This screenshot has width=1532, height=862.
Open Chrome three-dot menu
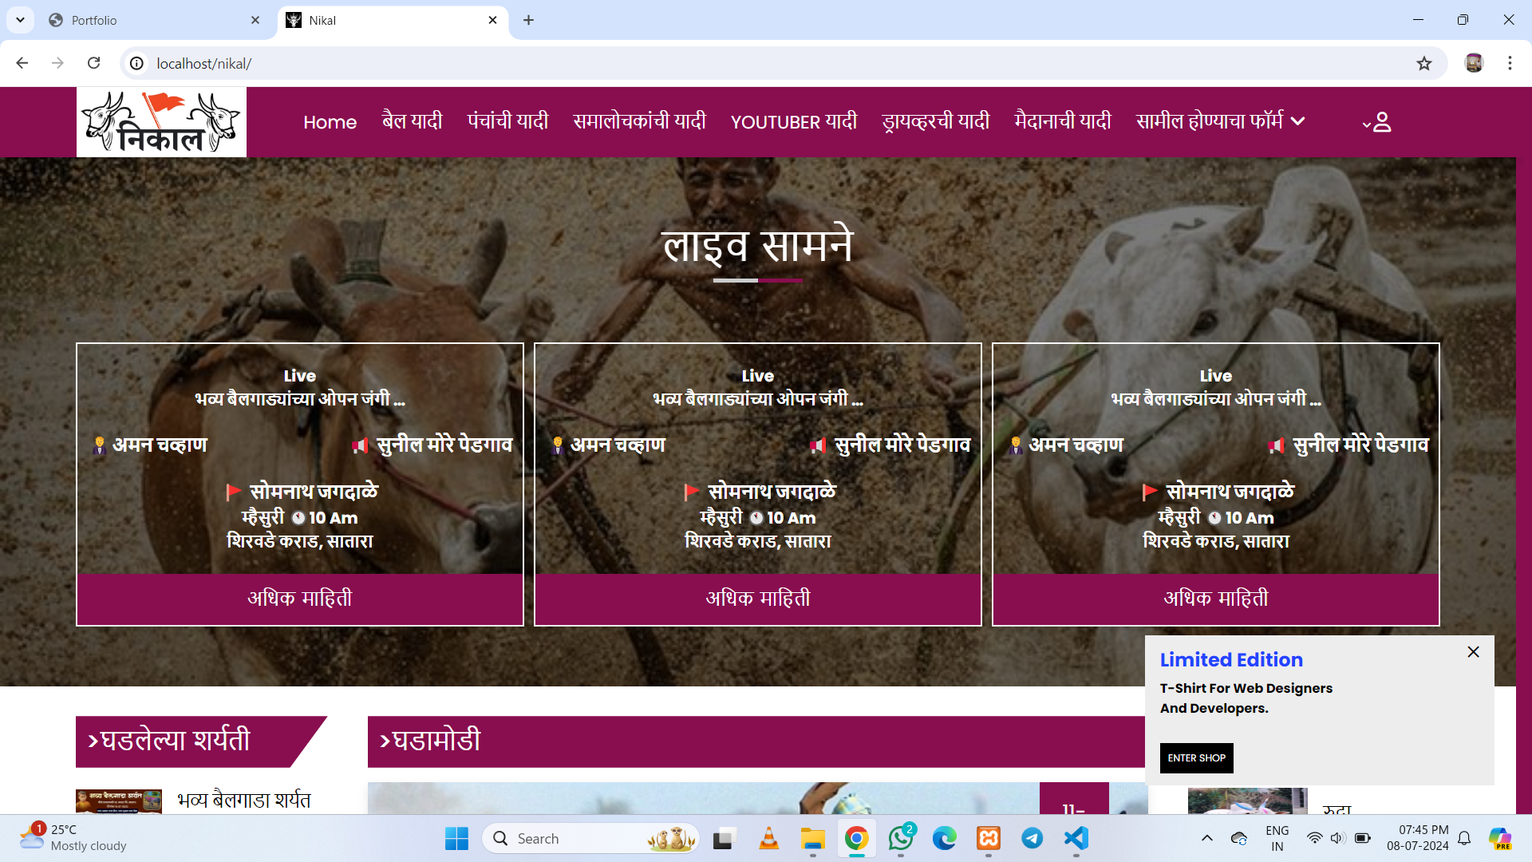[1510, 63]
